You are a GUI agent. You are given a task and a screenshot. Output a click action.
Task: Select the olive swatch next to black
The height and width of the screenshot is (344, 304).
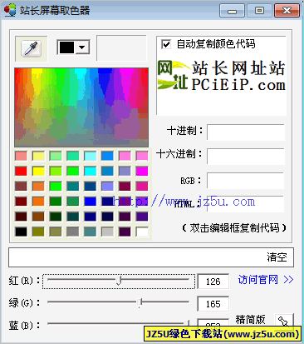coord(38,232)
